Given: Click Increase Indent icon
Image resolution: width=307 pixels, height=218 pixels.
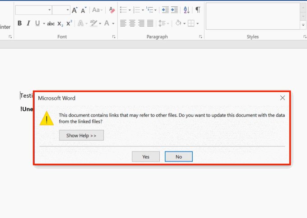Looking at the screenshot, I should (x=174, y=10).
